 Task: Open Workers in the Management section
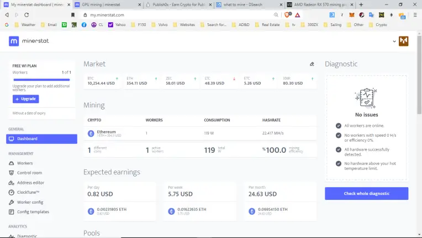[x=25, y=163]
